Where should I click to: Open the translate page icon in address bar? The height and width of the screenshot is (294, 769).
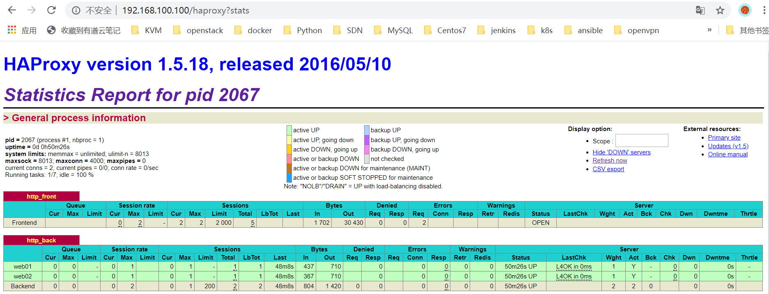point(700,10)
